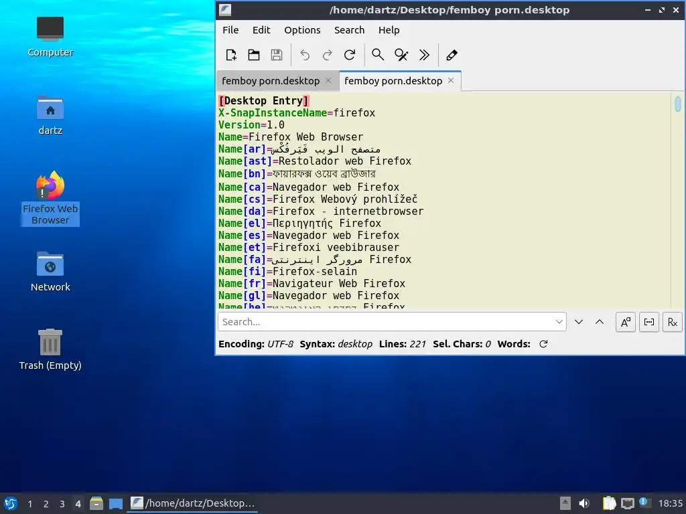Toggle Whole Word matching in search bar
The image size is (686, 514).
tap(648, 322)
